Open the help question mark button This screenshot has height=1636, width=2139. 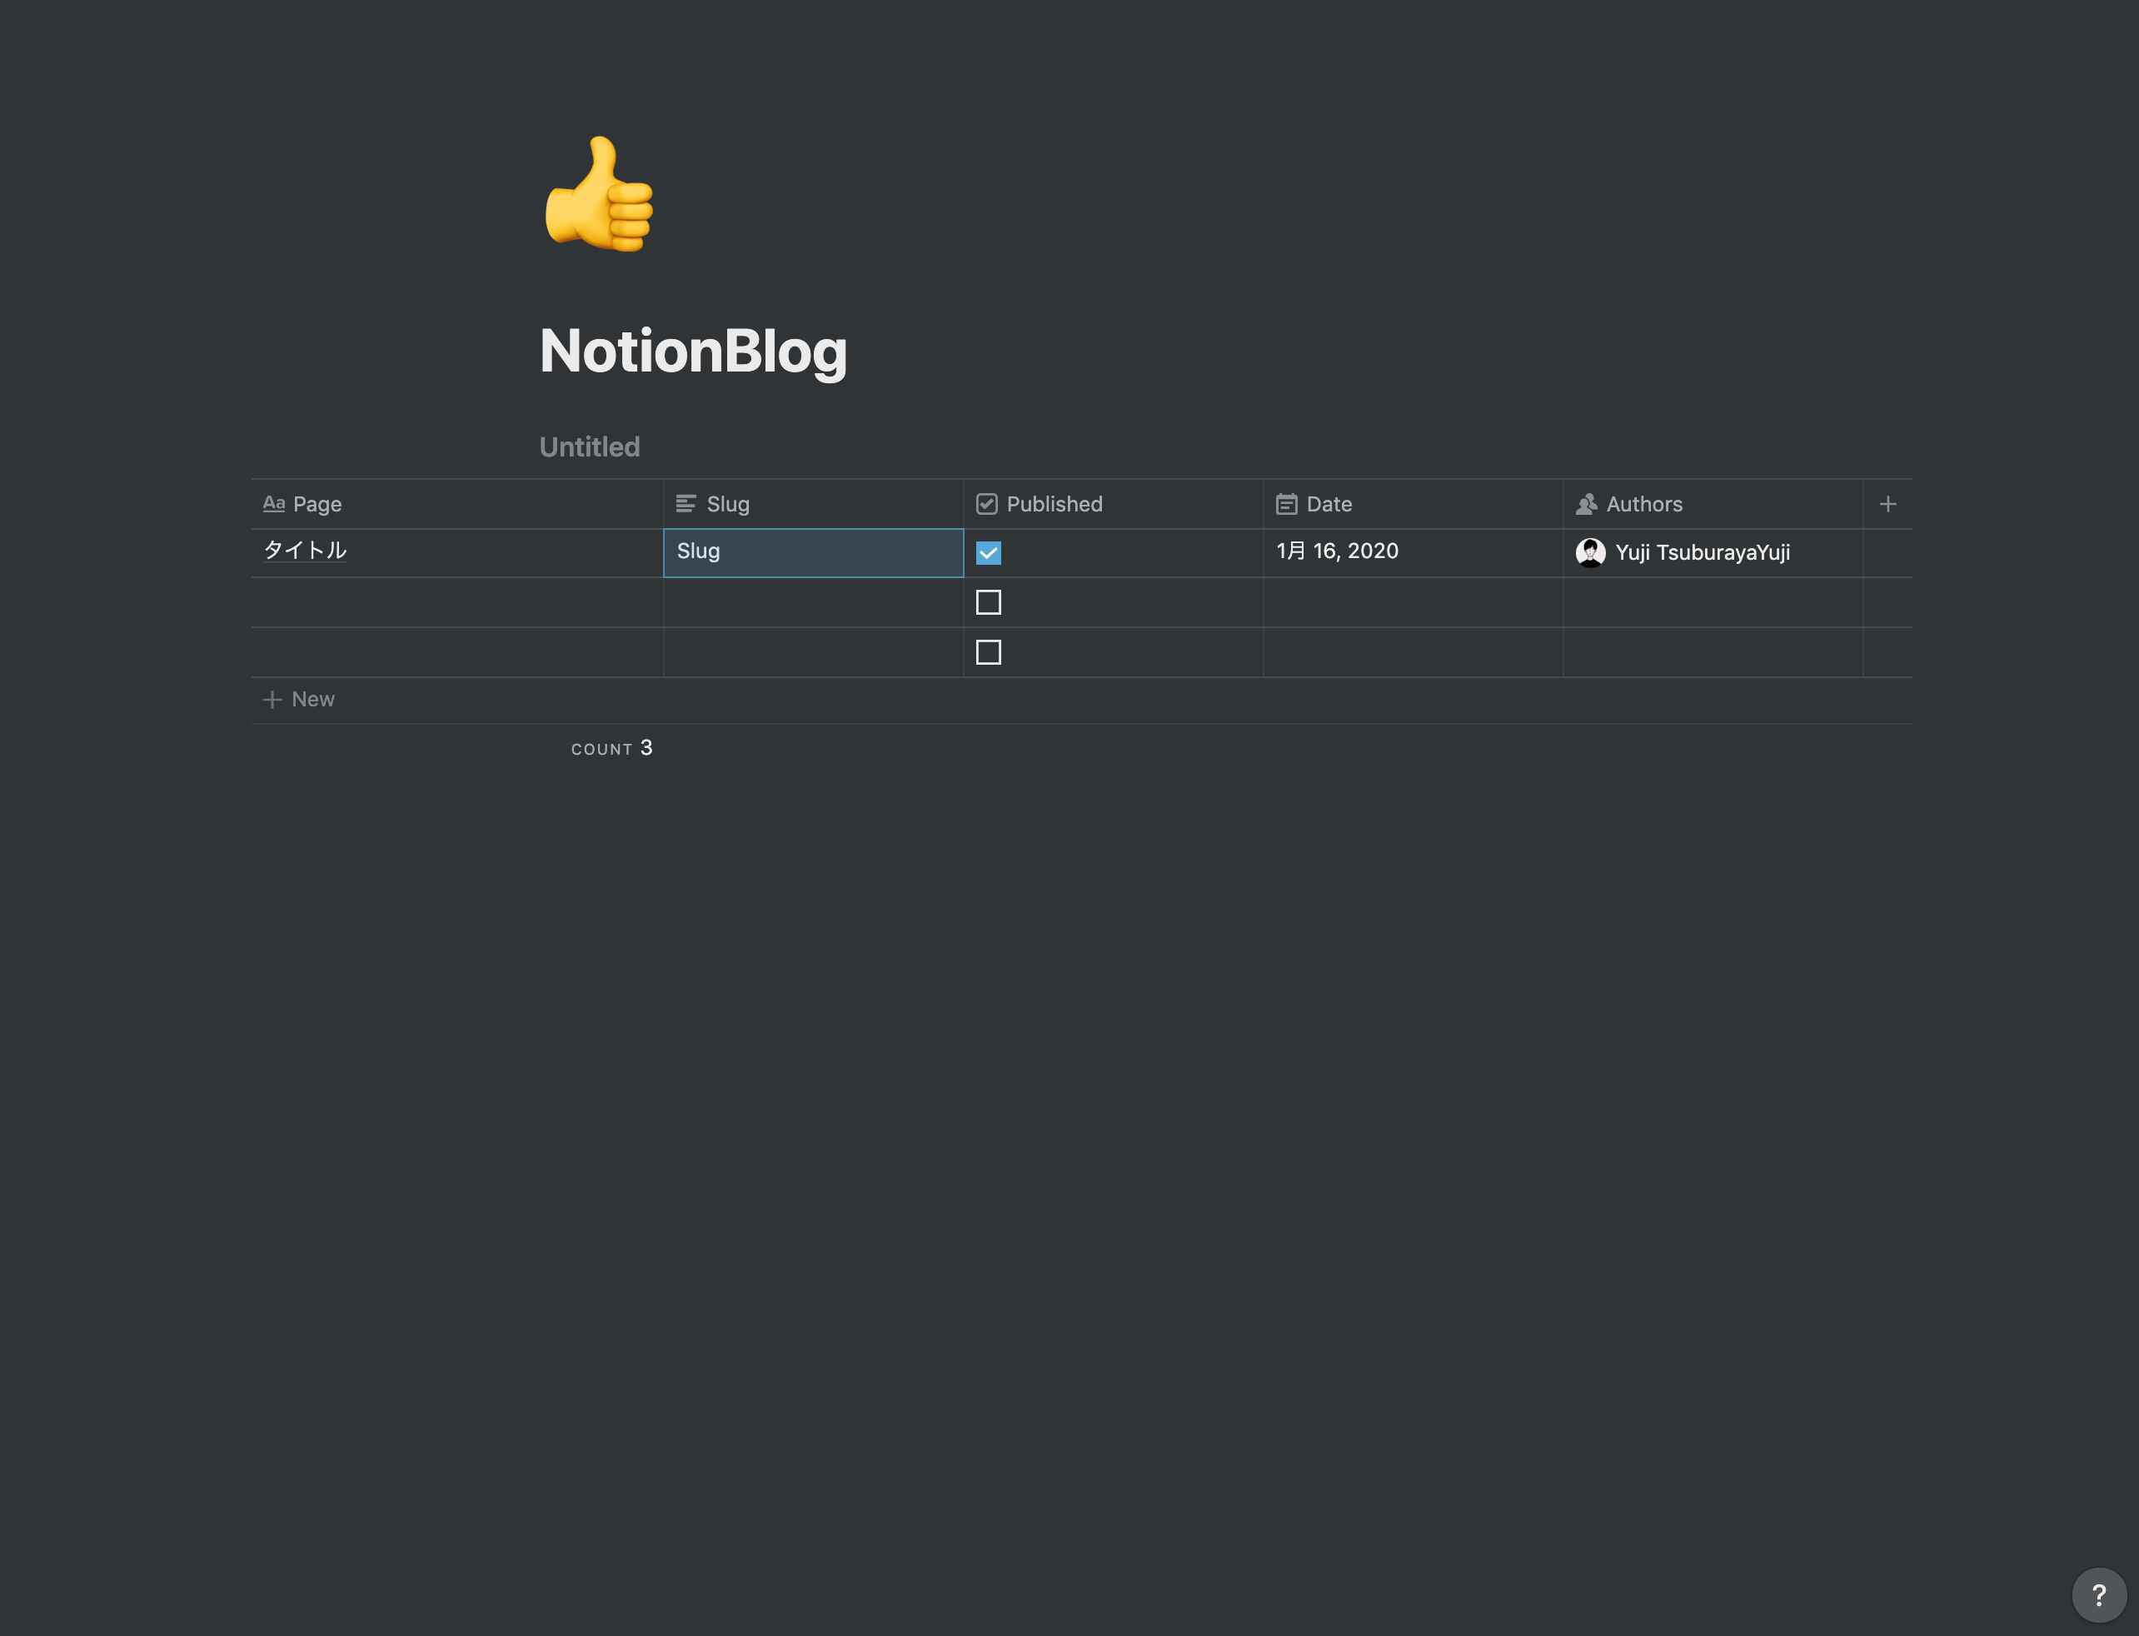(x=2099, y=1594)
